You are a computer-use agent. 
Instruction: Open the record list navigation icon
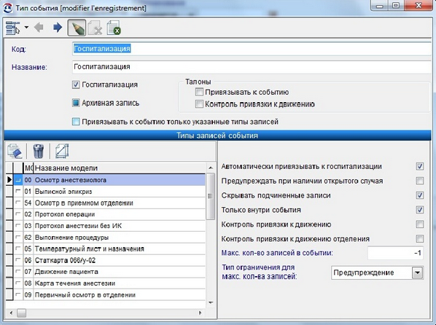pyautogui.click(x=12, y=28)
